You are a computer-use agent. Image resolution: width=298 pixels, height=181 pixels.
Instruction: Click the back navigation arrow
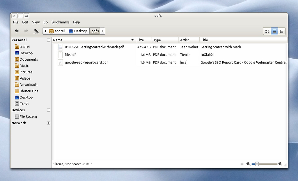pos(17,31)
